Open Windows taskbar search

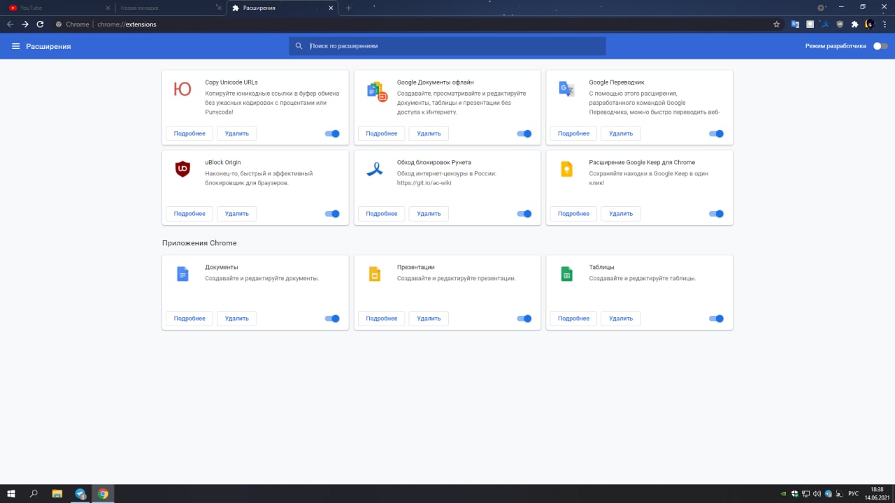pos(34,494)
